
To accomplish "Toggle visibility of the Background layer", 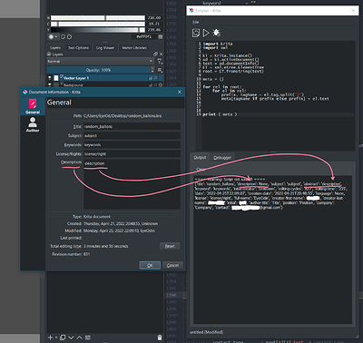I will tap(50, 85).
